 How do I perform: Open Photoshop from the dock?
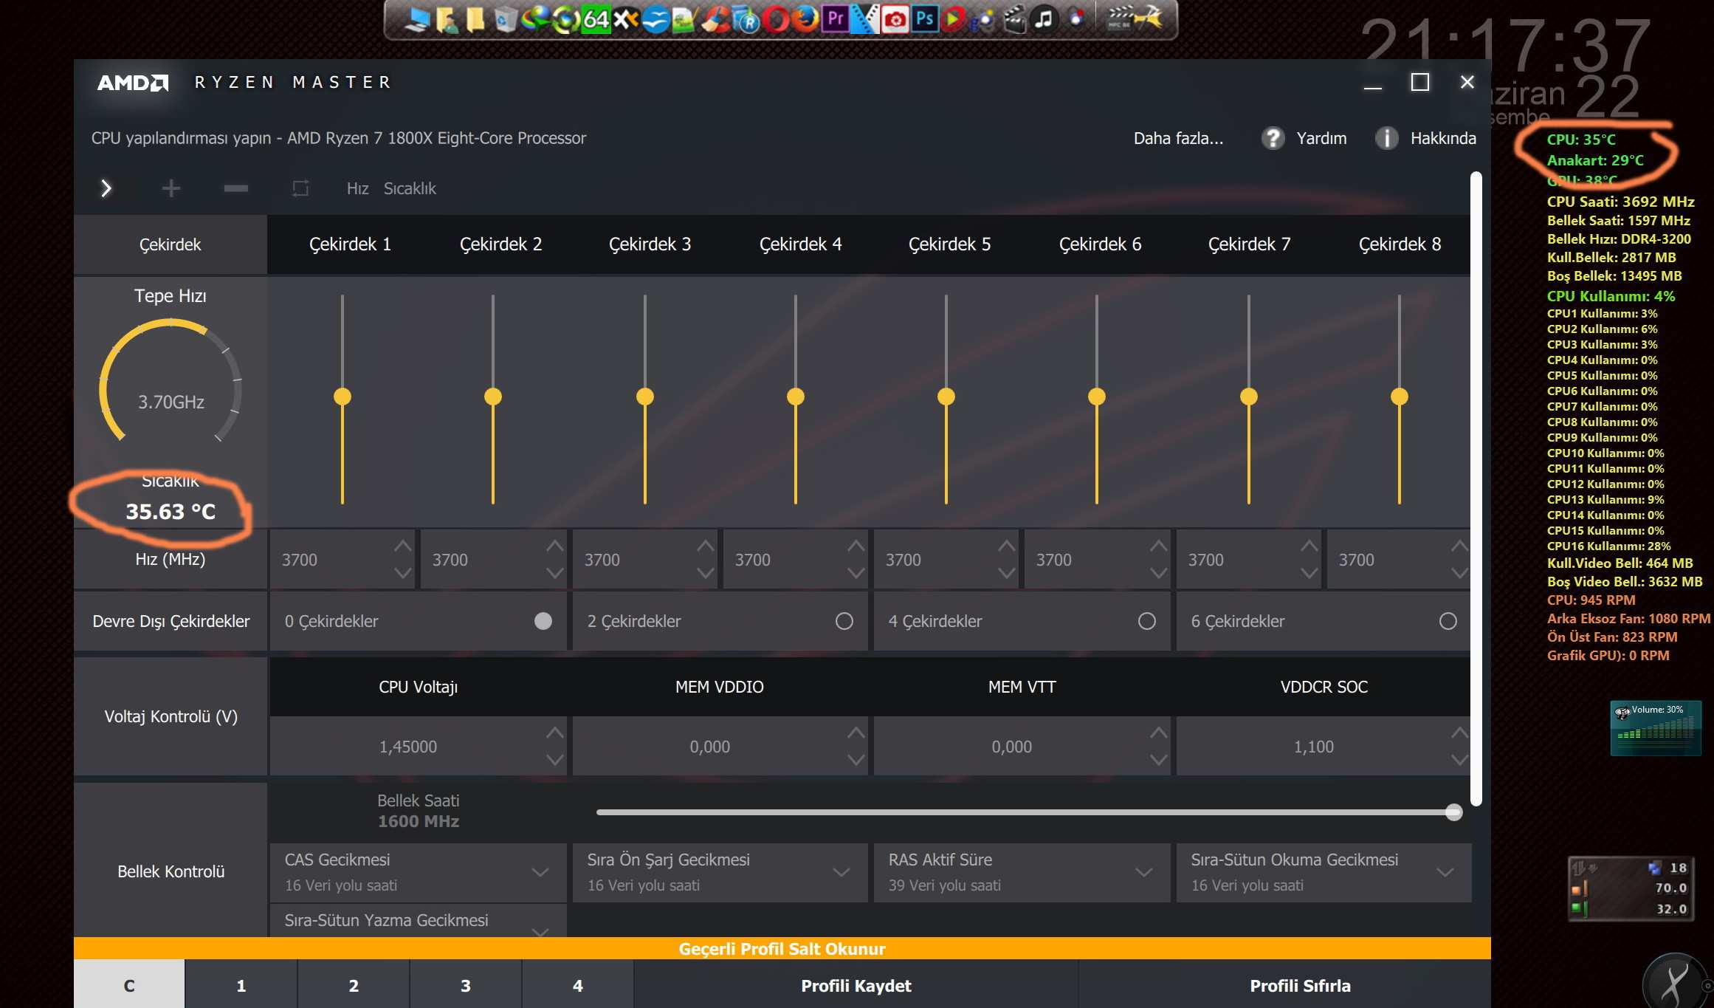[925, 18]
